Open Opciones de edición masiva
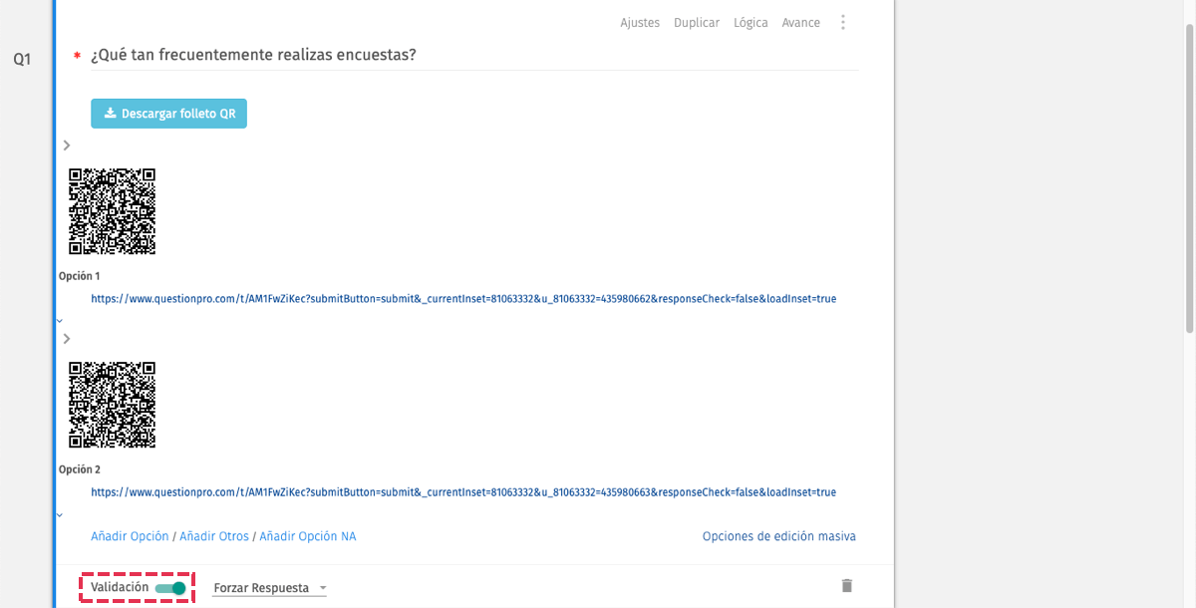The height and width of the screenshot is (608, 1196). (779, 536)
